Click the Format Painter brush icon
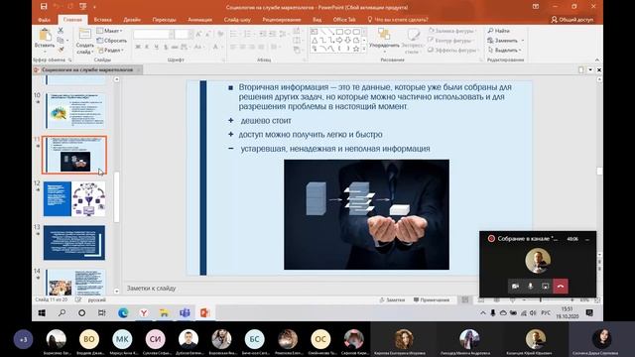 click(61, 50)
